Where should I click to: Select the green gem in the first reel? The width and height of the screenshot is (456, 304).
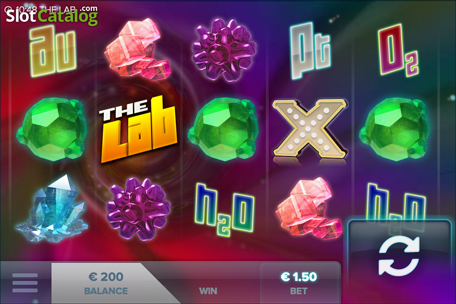[52, 129]
